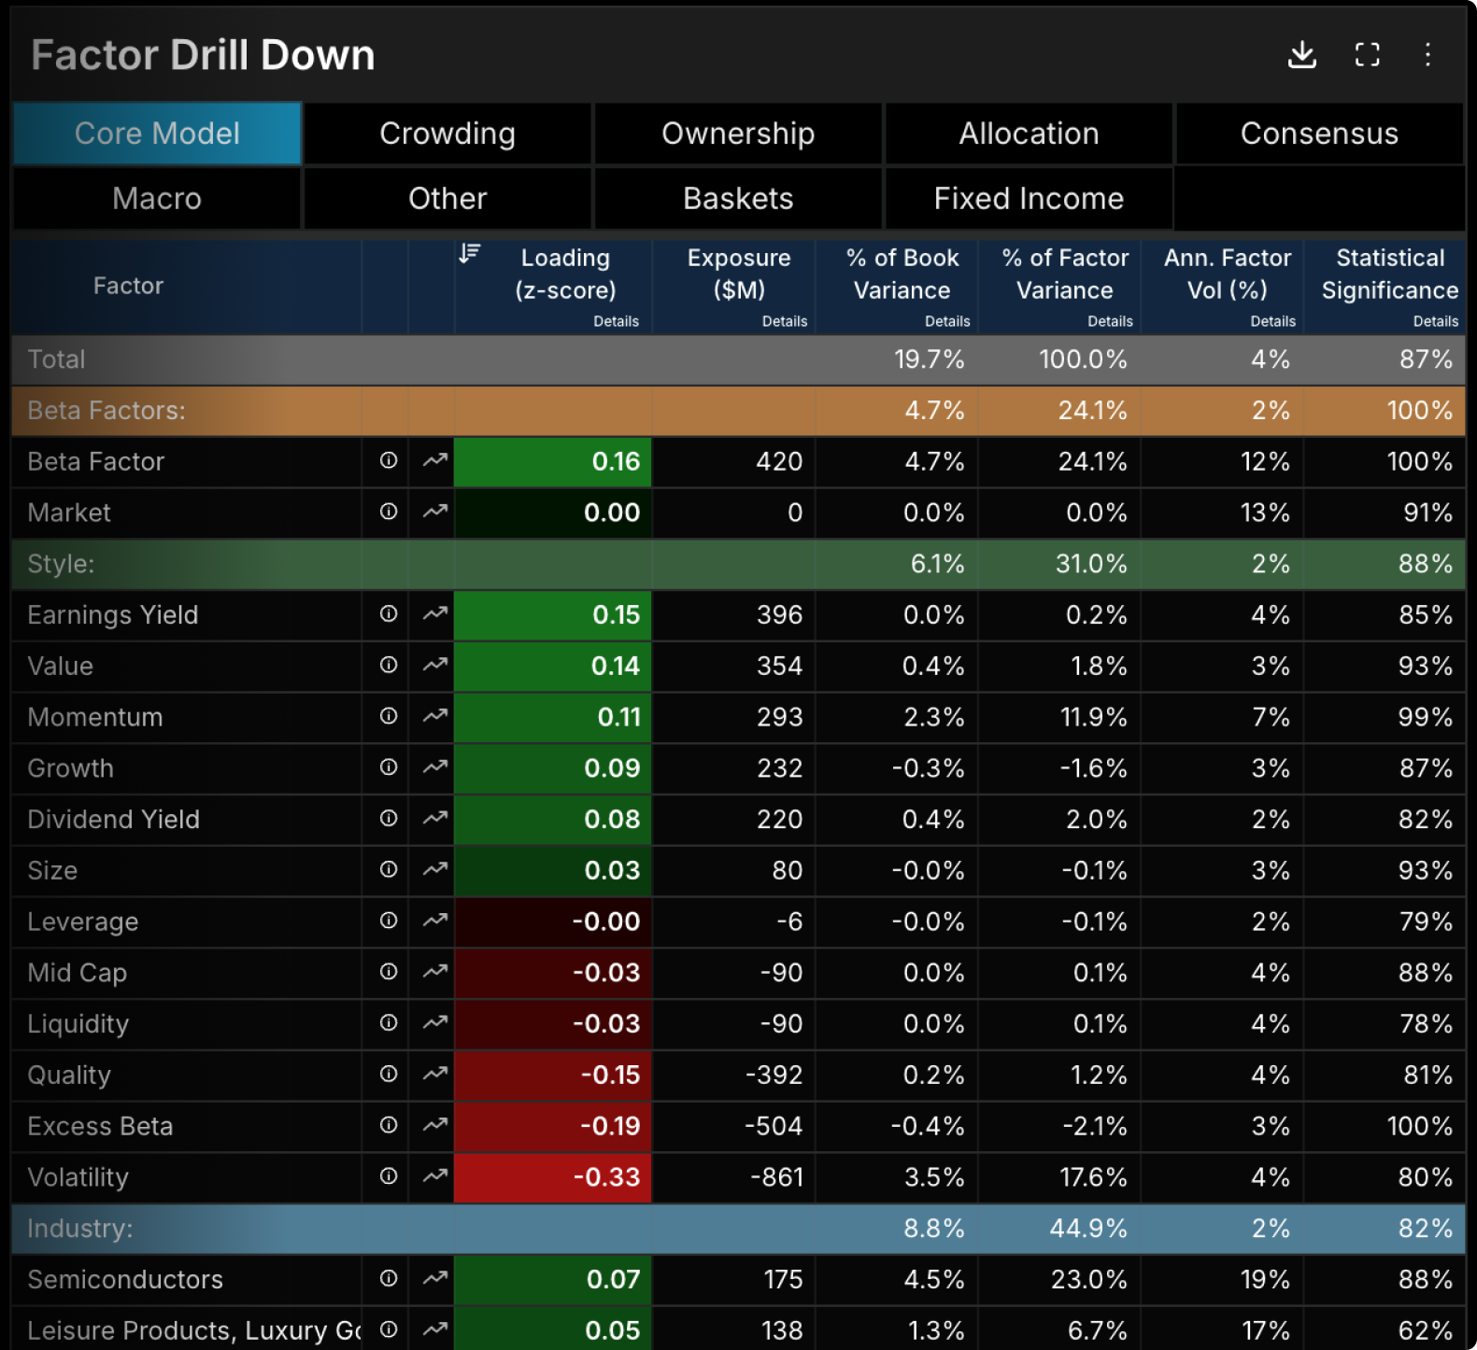This screenshot has height=1350, width=1477.
Task: Show trend chart for Excess Beta
Action: pos(434,1125)
